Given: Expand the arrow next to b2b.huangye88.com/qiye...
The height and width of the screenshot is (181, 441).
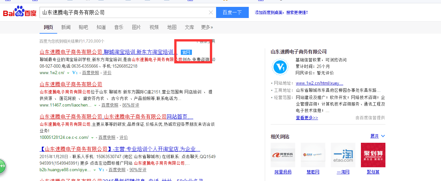Looking at the screenshot, I should point(95,170).
